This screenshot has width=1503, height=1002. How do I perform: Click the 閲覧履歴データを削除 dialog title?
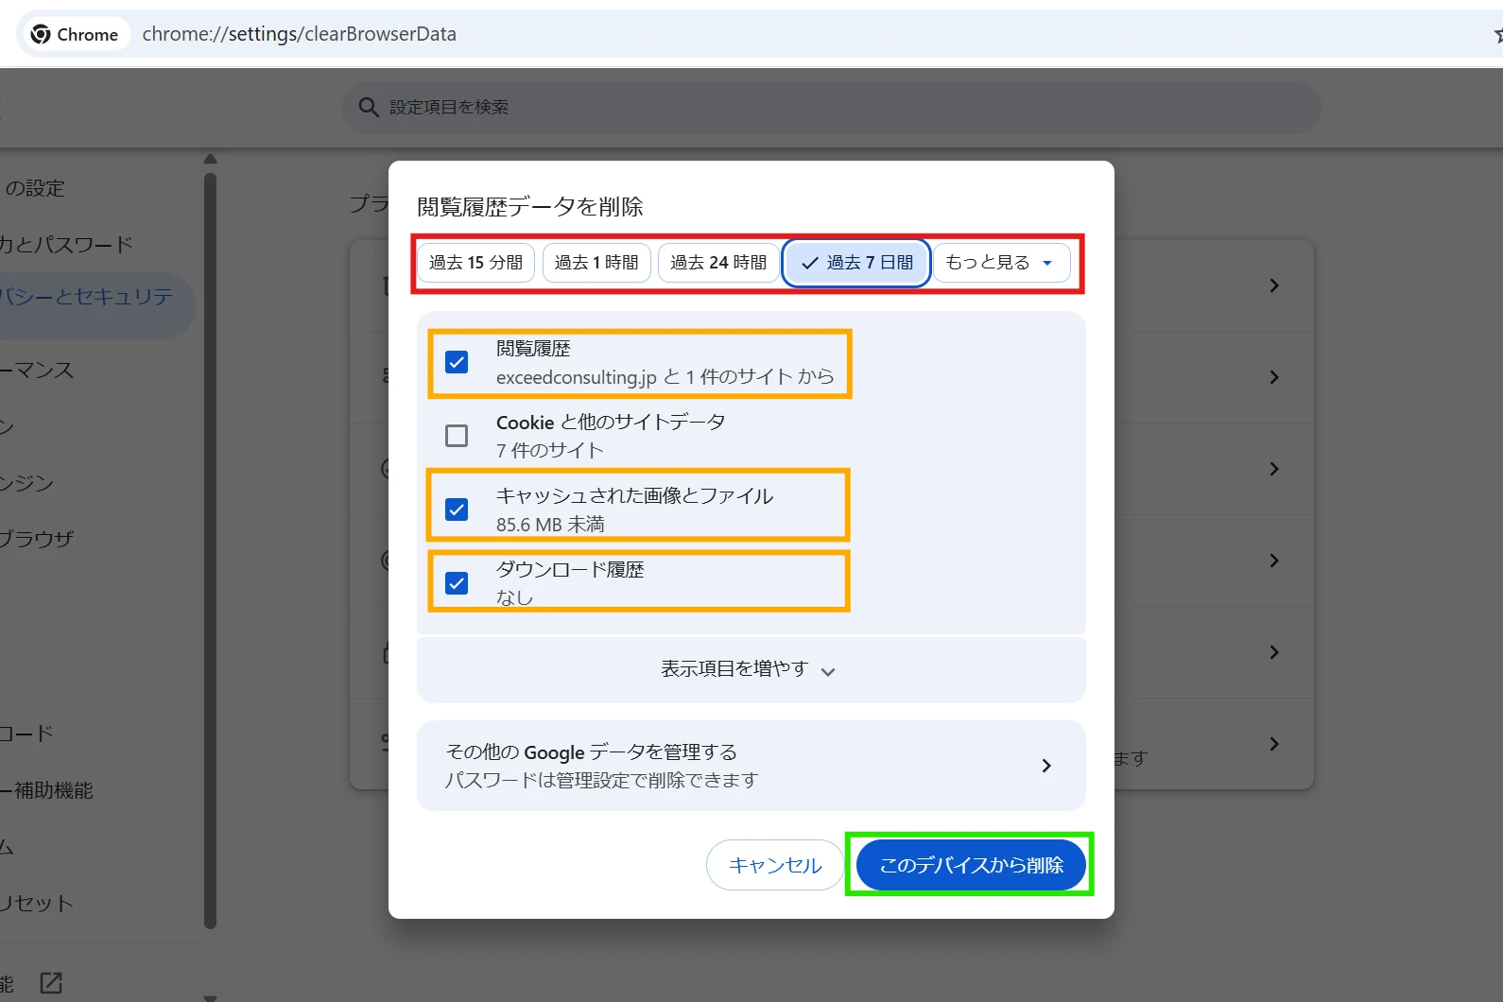(x=529, y=206)
